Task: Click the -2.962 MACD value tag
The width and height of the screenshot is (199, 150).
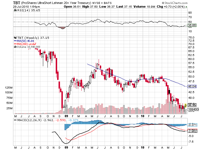Action: [x=192, y=131]
